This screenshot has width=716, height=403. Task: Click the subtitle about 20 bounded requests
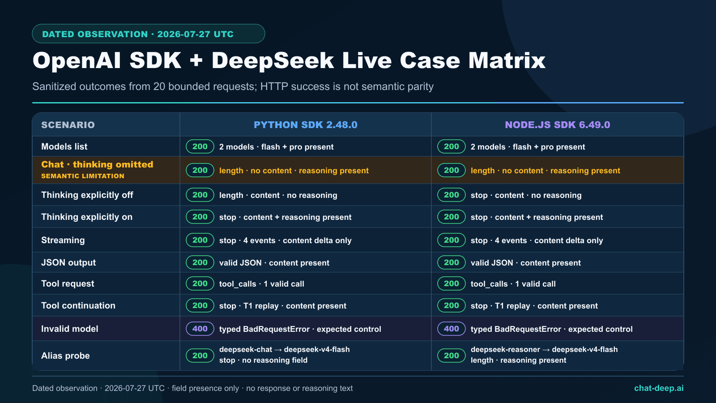pos(233,86)
